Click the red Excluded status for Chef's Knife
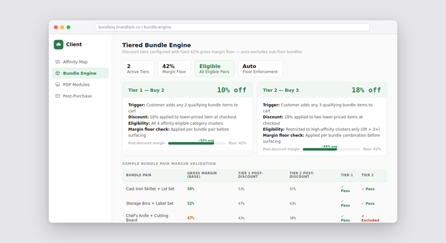Viewport: 446px width, 243px height. 370,218
